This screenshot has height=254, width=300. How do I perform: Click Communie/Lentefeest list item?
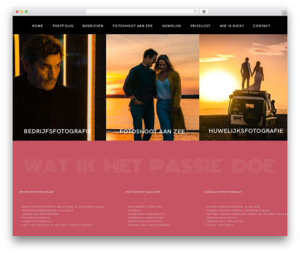click(145, 217)
